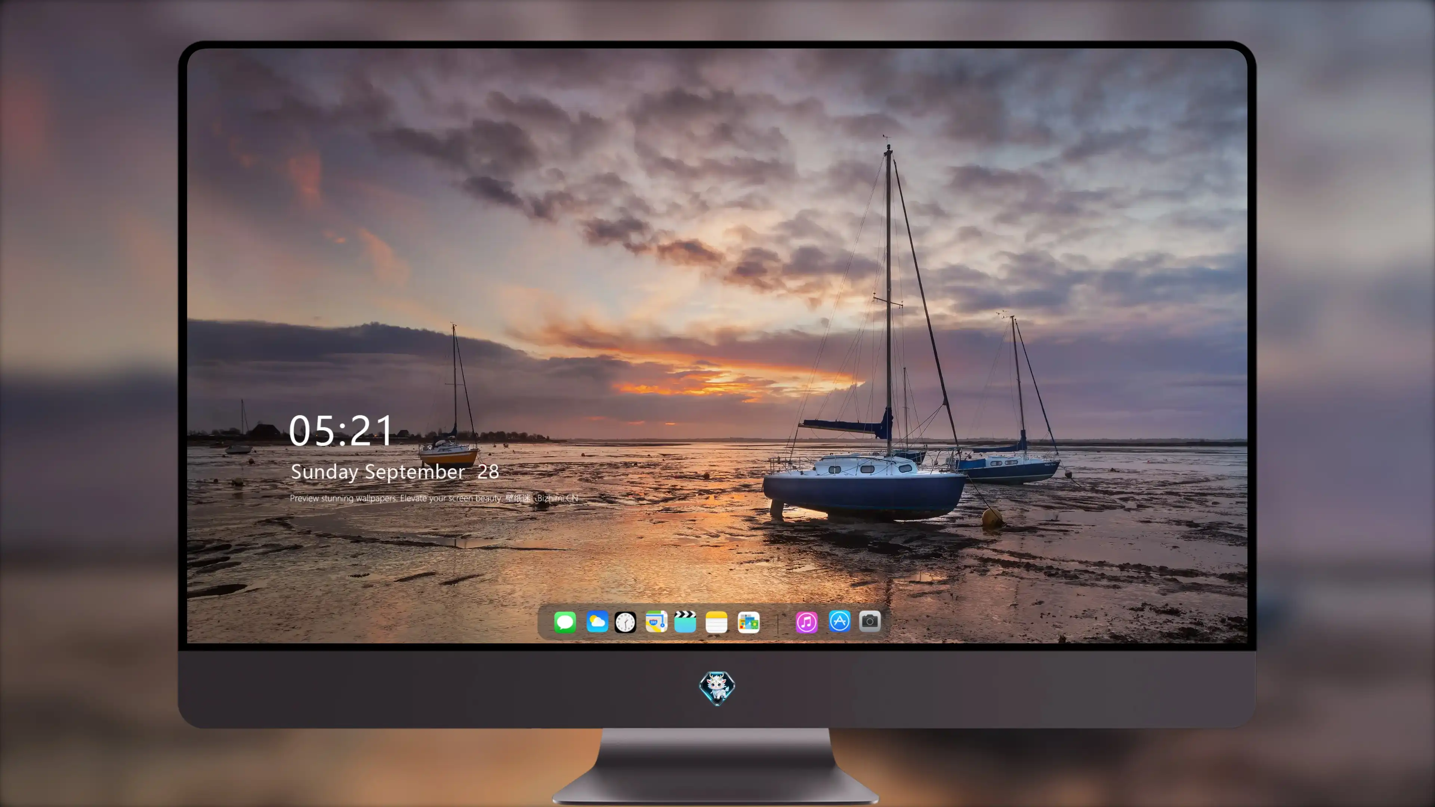Launch the pink iTunes music app
The height and width of the screenshot is (807, 1435).
(x=807, y=622)
